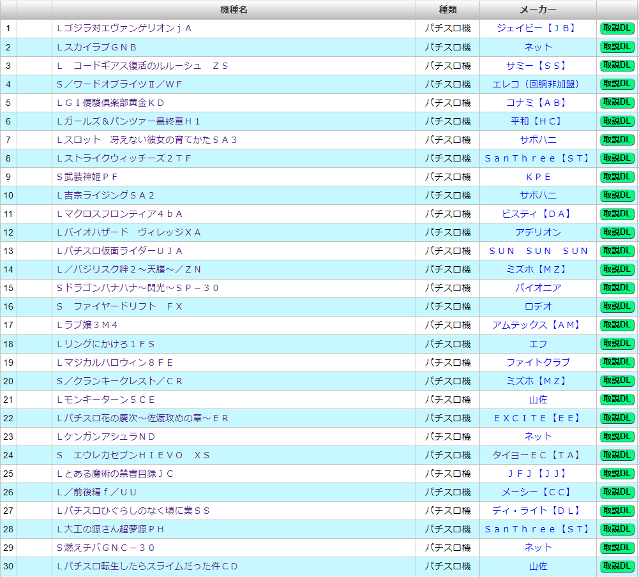Open Lパチスロひぐらしのなく頃に業SS link
Image resolution: width=639 pixels, height=577 pixels.
pos(133,511)
